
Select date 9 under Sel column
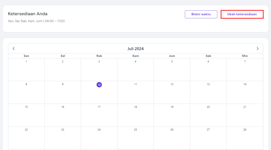[x=63, y=84]
